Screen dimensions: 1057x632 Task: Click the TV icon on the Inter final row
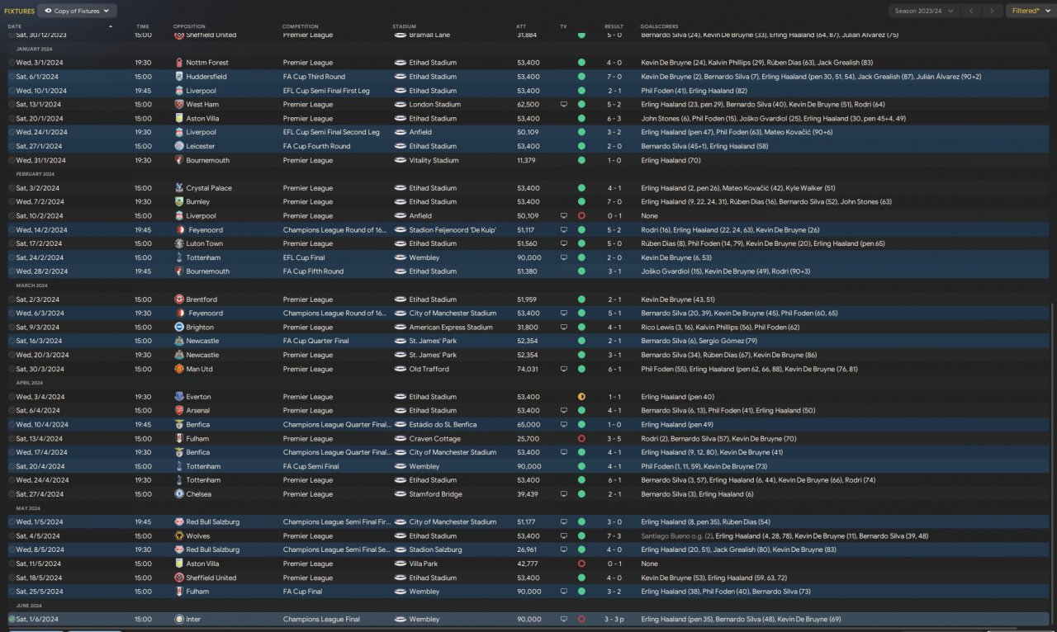pos(564,619)
